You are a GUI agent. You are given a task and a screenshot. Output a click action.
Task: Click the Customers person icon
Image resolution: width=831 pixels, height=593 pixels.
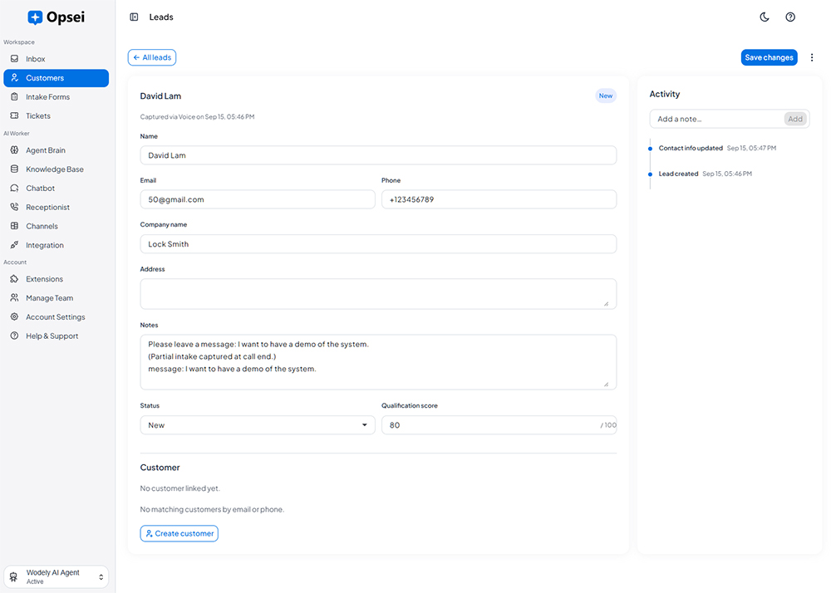pyautogui.click(x=14, y=78)
